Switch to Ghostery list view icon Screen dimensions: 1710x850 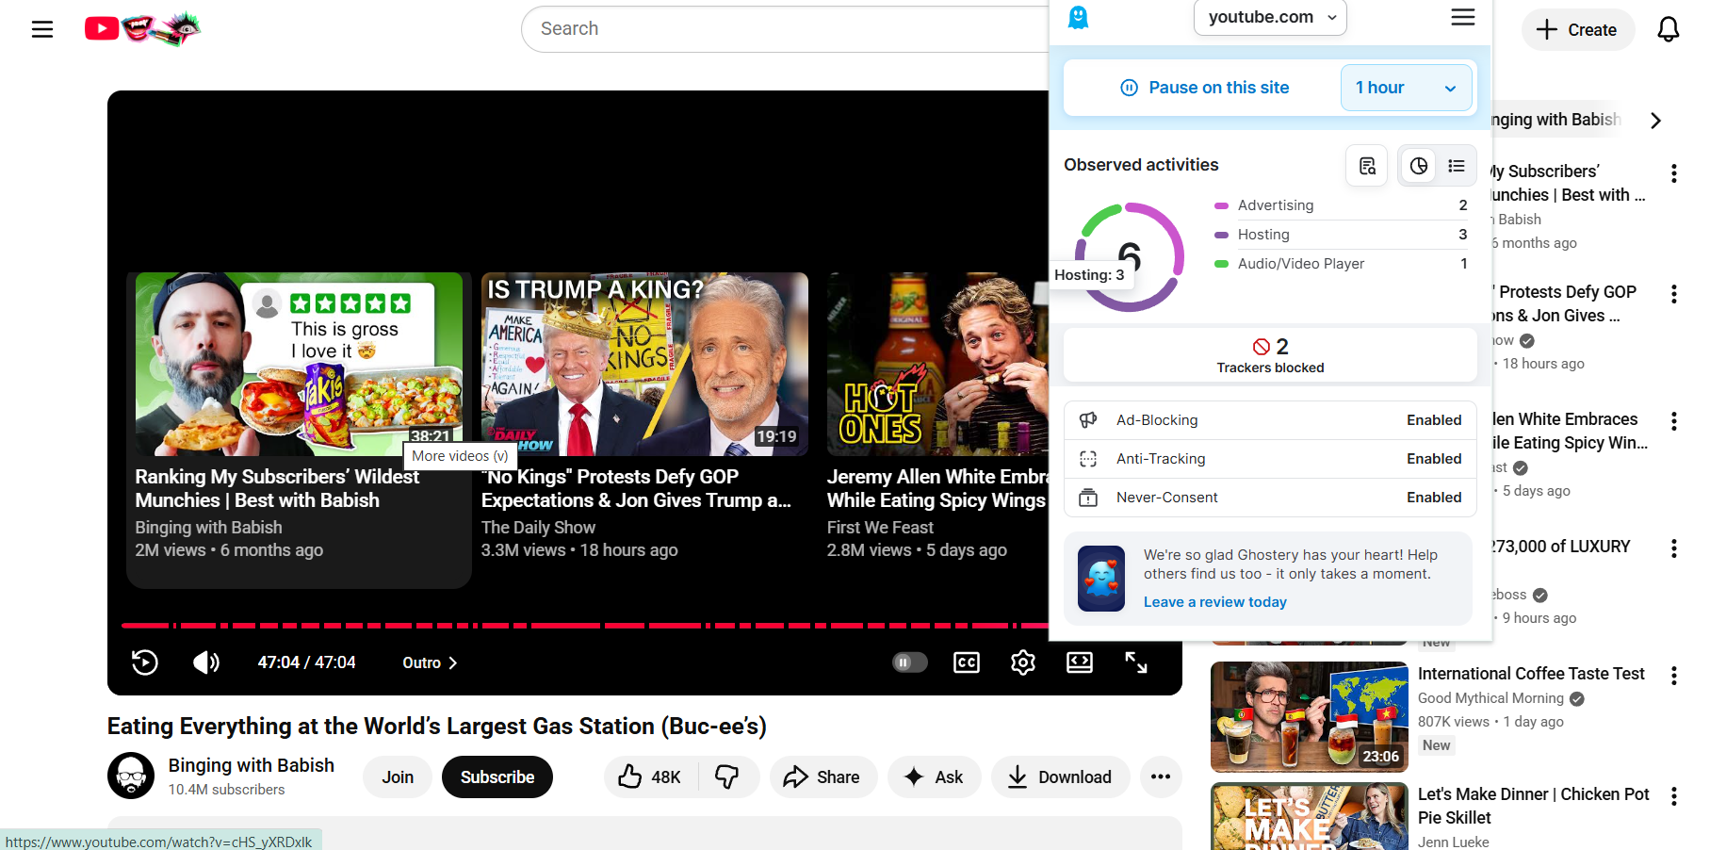(1457, 166)
